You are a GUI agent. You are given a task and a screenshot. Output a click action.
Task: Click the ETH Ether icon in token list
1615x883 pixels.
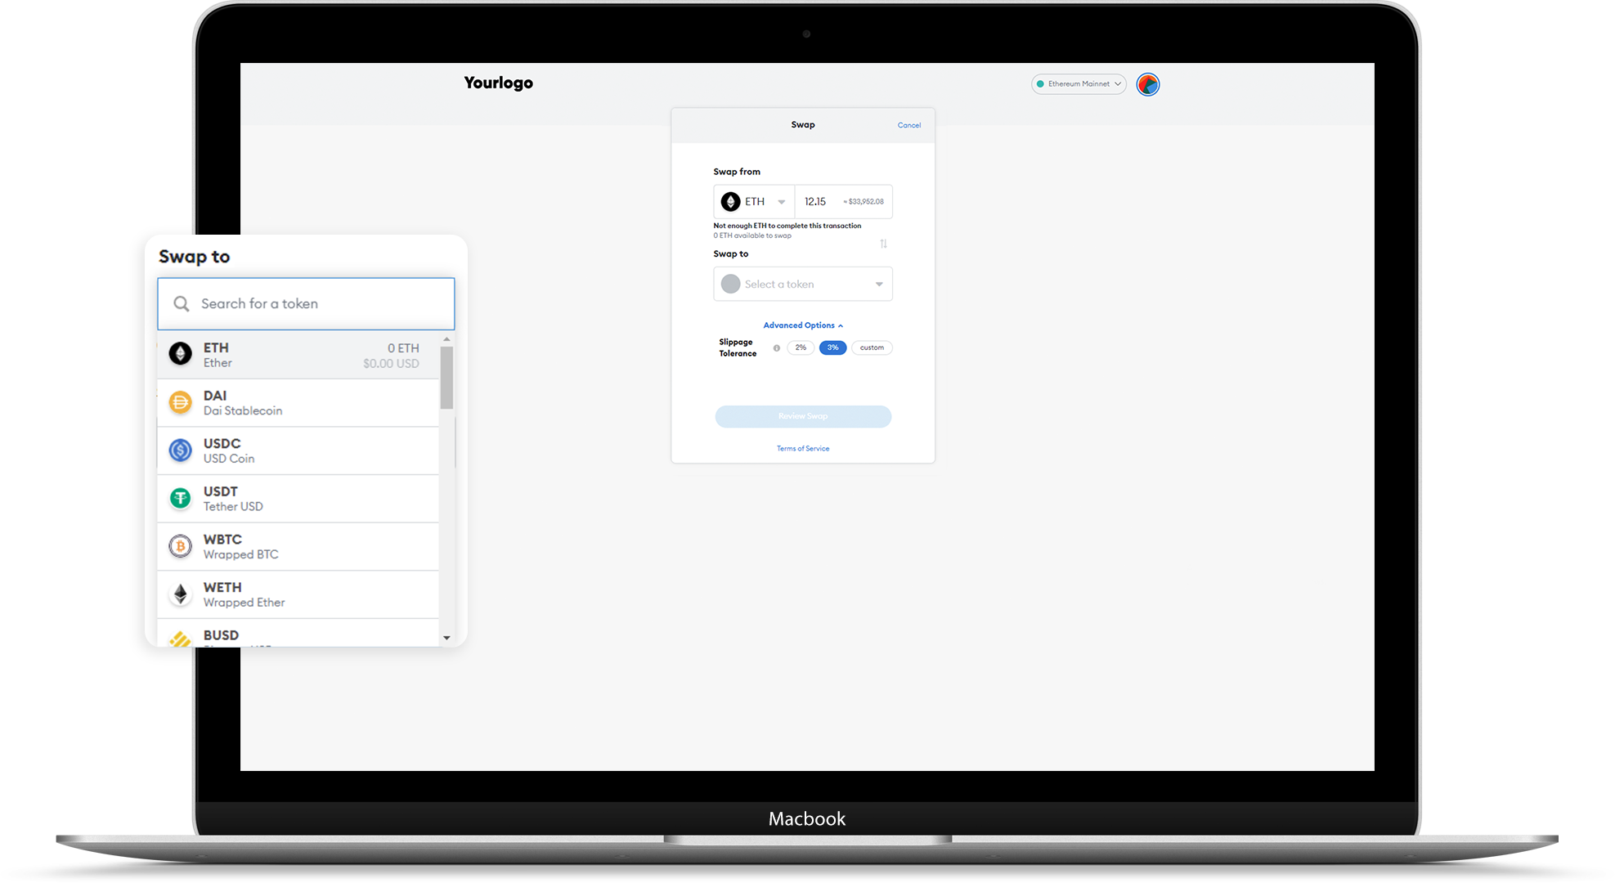pos(180,354)
